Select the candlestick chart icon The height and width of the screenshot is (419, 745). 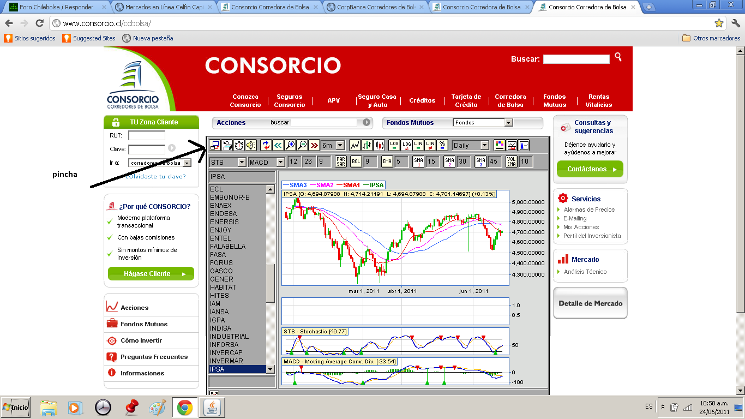[379, 145]
